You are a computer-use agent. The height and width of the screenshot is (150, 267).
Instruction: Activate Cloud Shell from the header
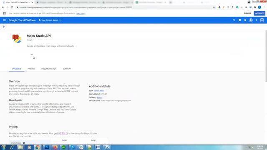[x=239, y=20]
